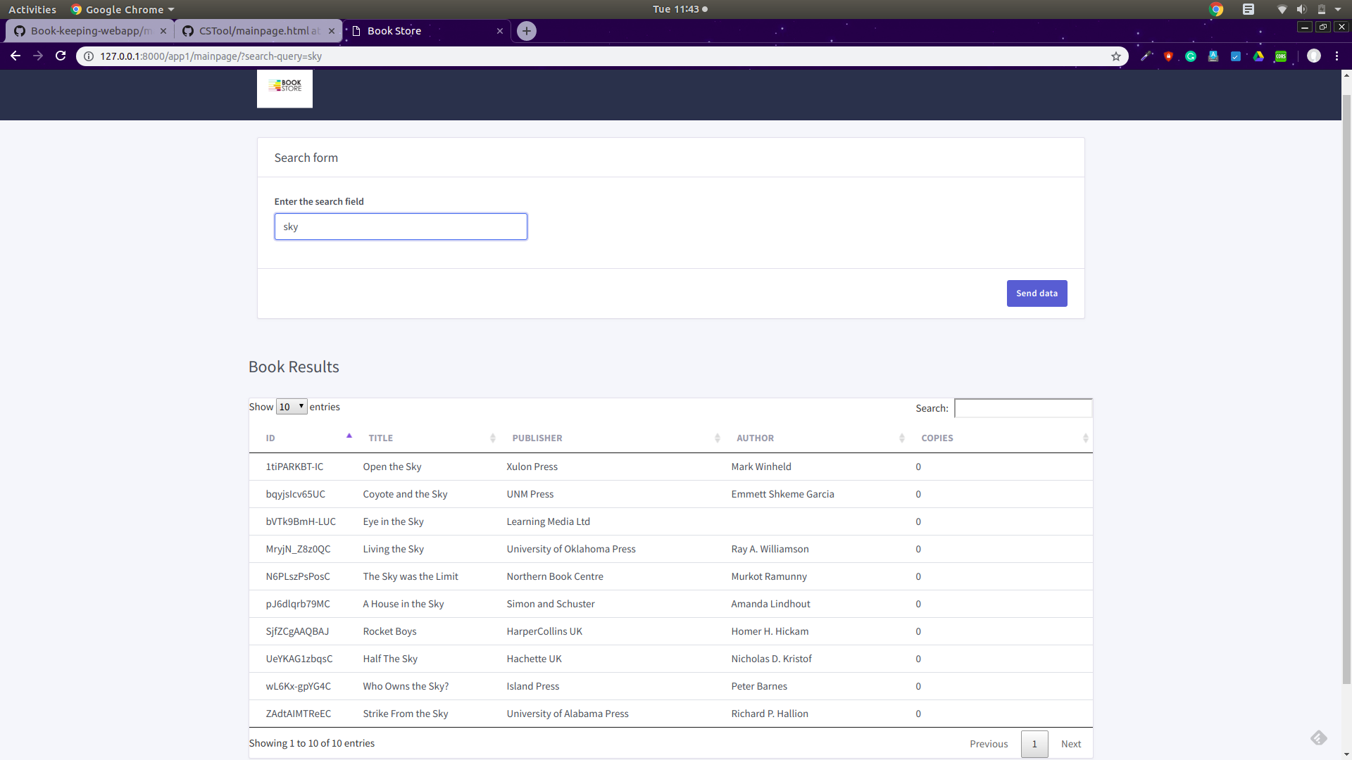Open the Grammarly extension
Viewport: 1352px width, 760px height.
1191,56
